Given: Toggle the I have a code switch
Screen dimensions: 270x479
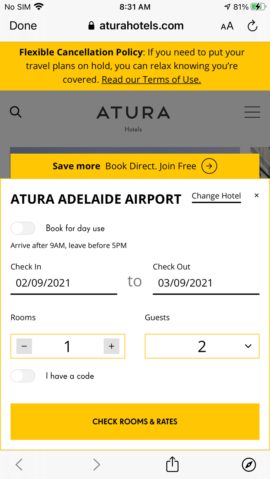Looking at the screenshot, I should point(23,376).
